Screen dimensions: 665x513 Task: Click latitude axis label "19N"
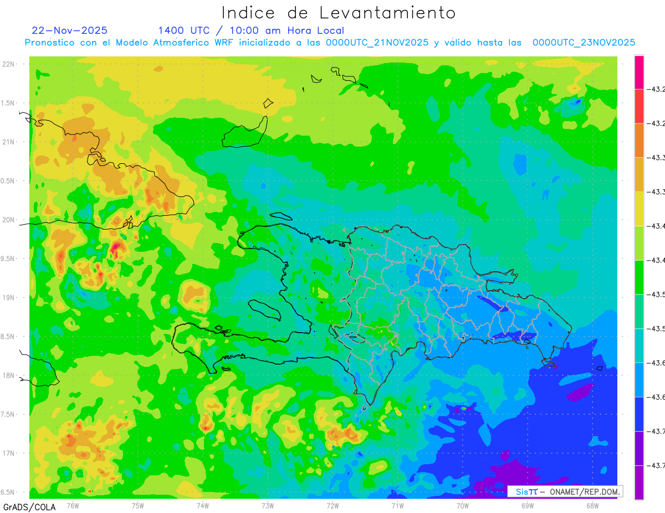(9, 298)
